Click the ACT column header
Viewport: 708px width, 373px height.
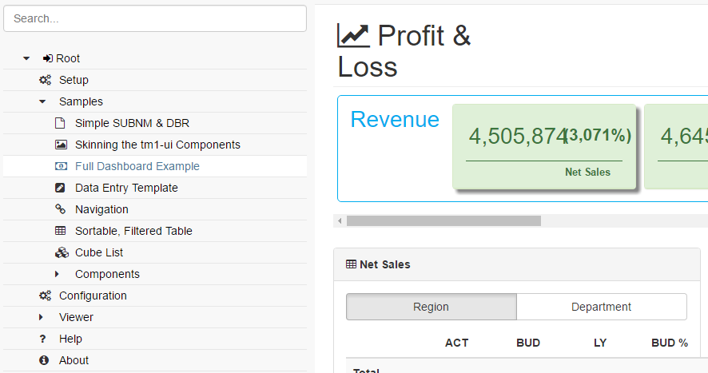(456, 343)
